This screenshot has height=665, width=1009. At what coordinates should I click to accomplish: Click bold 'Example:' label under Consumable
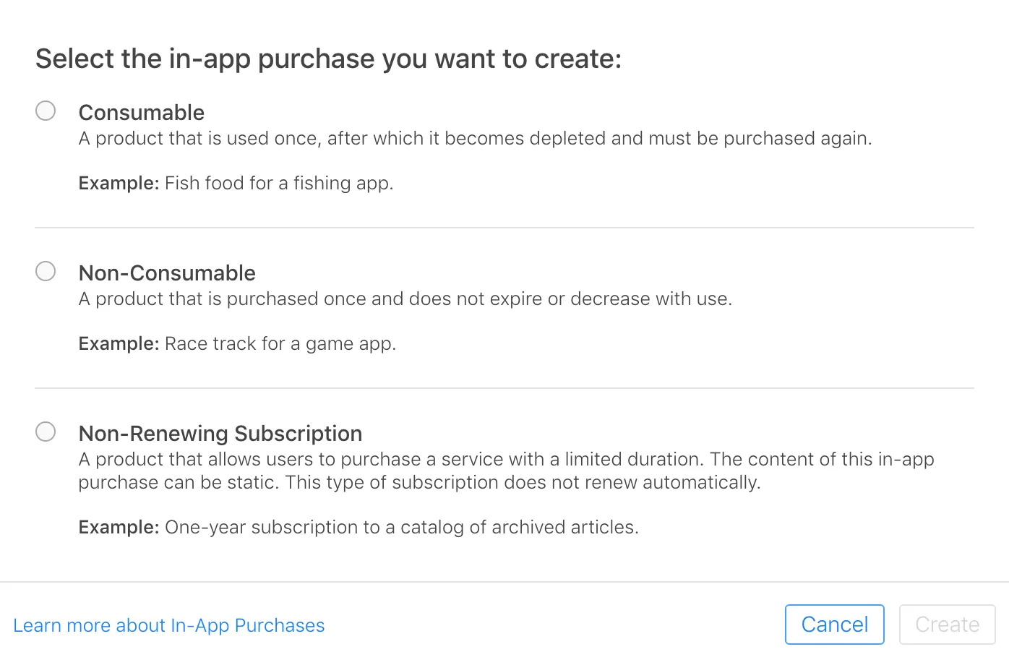click(x=118, y=184)
